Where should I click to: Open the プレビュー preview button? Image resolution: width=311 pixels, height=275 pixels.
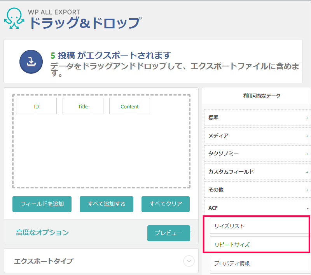coord(168,233)
